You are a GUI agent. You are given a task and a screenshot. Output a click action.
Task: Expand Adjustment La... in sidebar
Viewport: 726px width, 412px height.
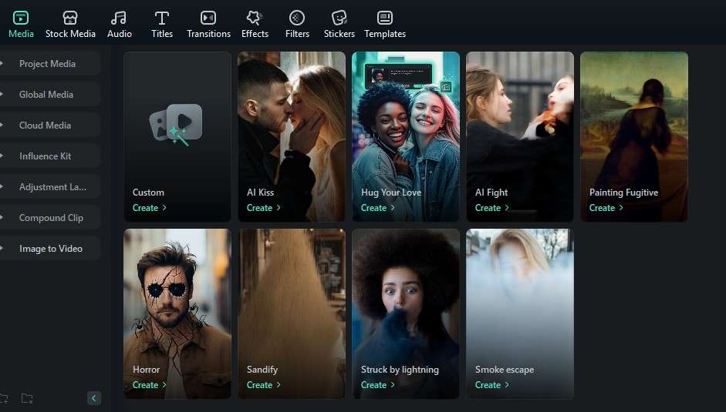50,187
